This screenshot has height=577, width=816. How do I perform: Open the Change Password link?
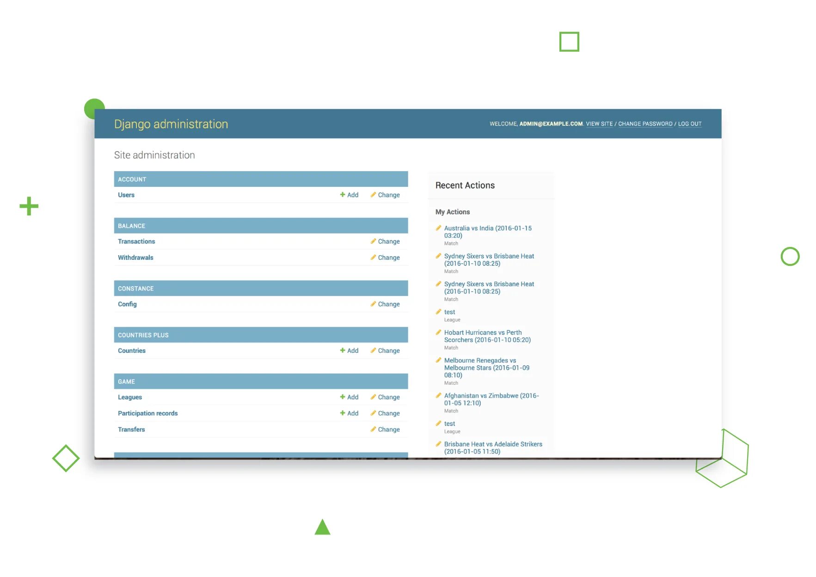click(645, 124)
